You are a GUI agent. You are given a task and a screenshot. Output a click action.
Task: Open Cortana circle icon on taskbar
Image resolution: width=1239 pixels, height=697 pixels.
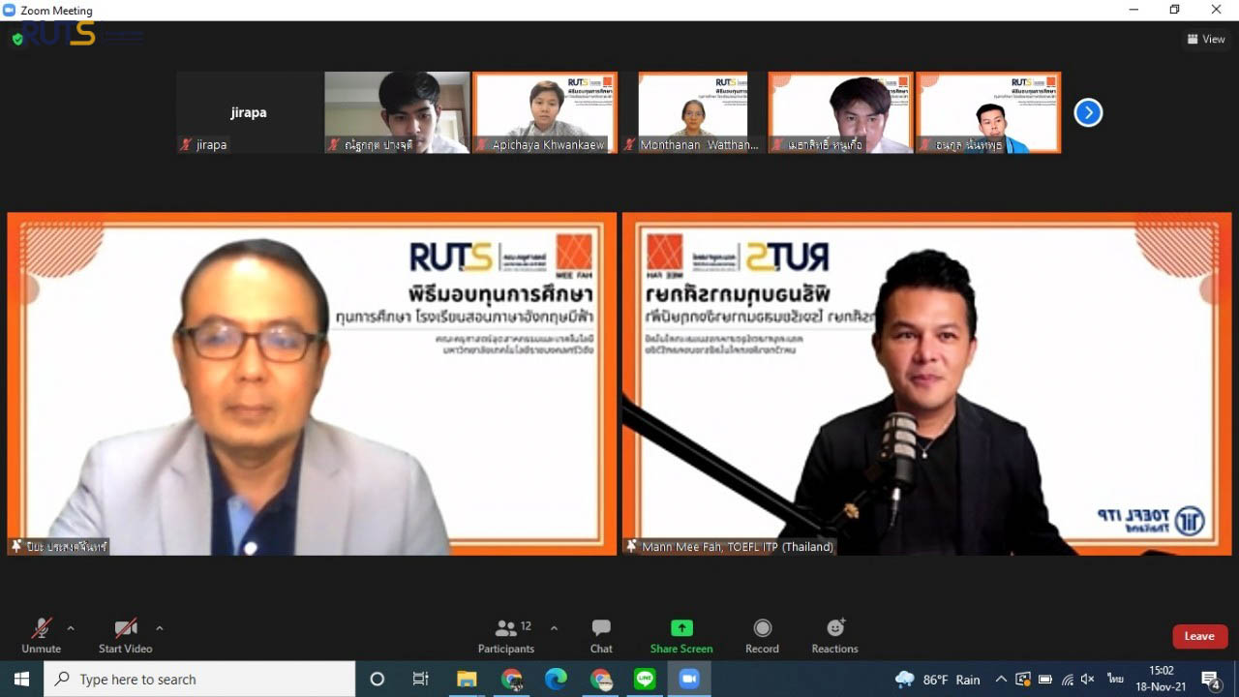(x=378, y=679)
